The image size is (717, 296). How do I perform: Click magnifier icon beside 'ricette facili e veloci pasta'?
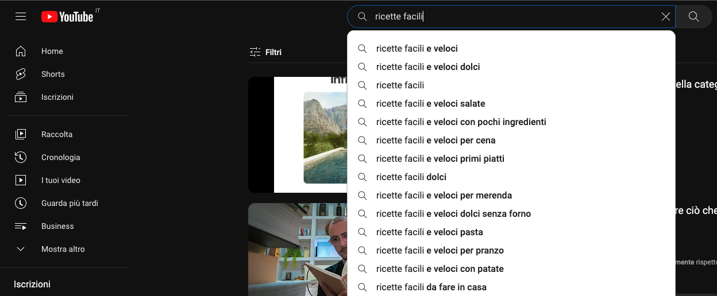363,232
